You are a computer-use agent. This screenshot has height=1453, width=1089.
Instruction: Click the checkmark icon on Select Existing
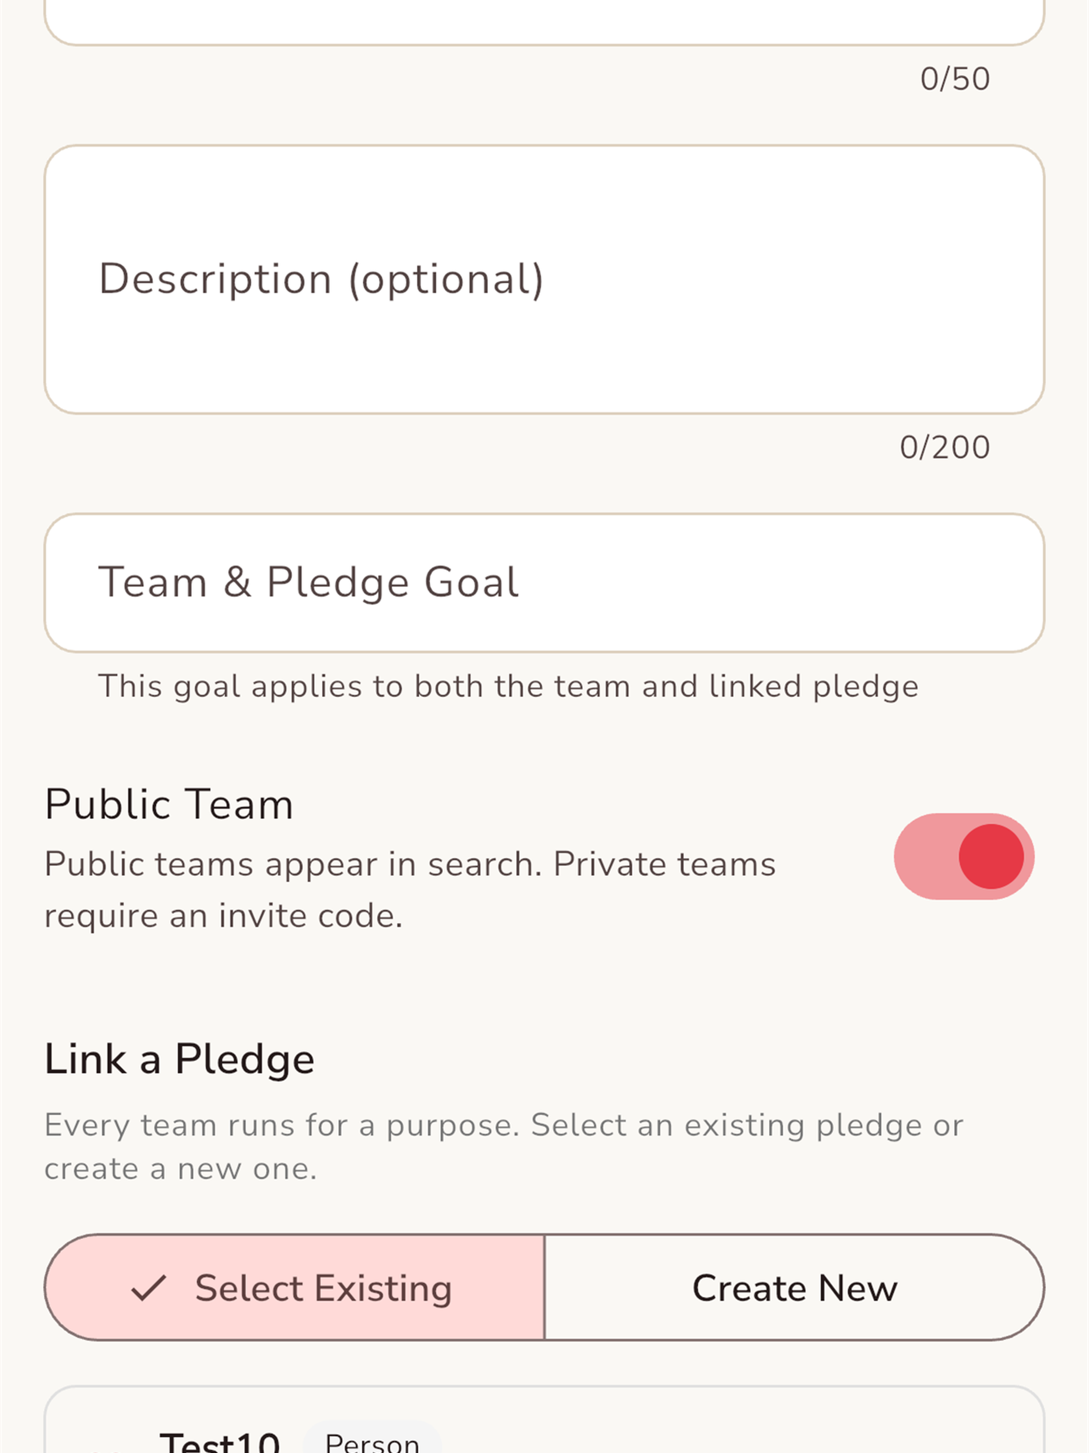(148, 1288)
